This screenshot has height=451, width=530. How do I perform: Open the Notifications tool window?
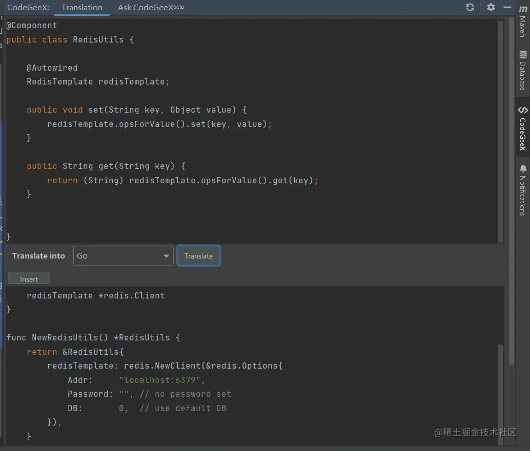tap(522, 190)
